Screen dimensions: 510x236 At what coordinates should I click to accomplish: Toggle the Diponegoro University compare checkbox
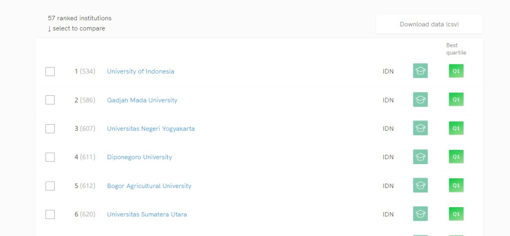(x=50, y=157)
